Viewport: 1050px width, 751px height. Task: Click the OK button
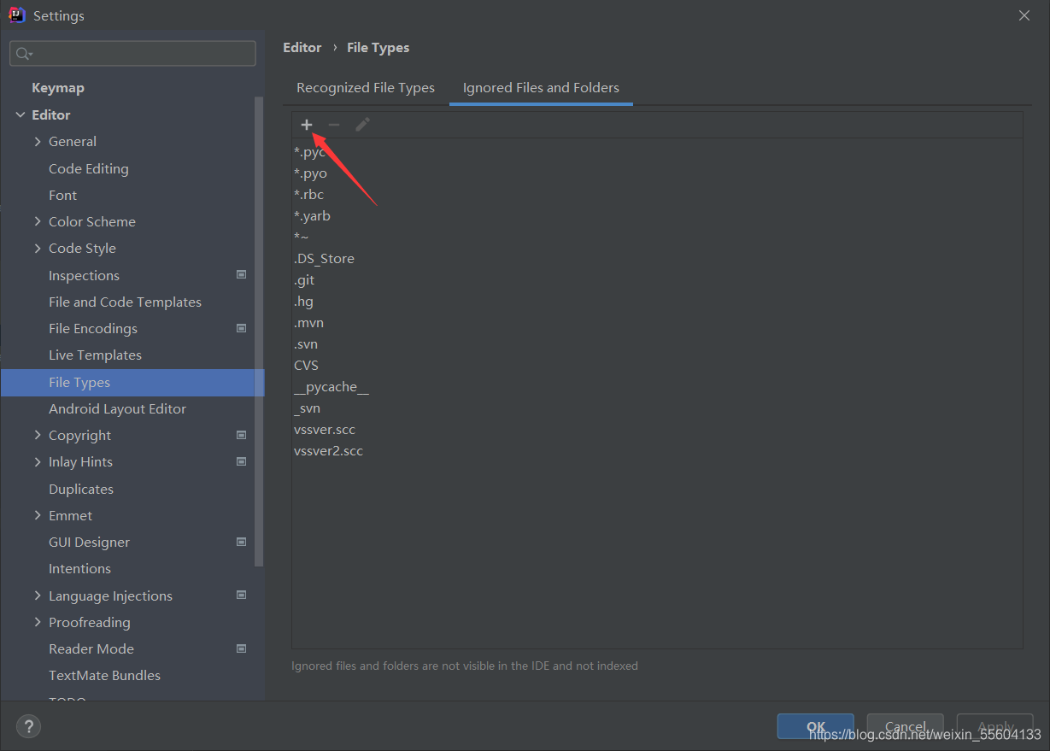coord(815,726)
